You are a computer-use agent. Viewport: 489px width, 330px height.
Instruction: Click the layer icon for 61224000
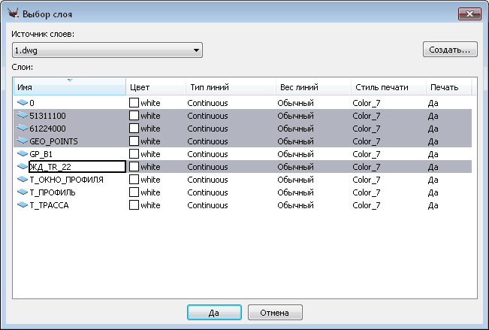(22, 129)
